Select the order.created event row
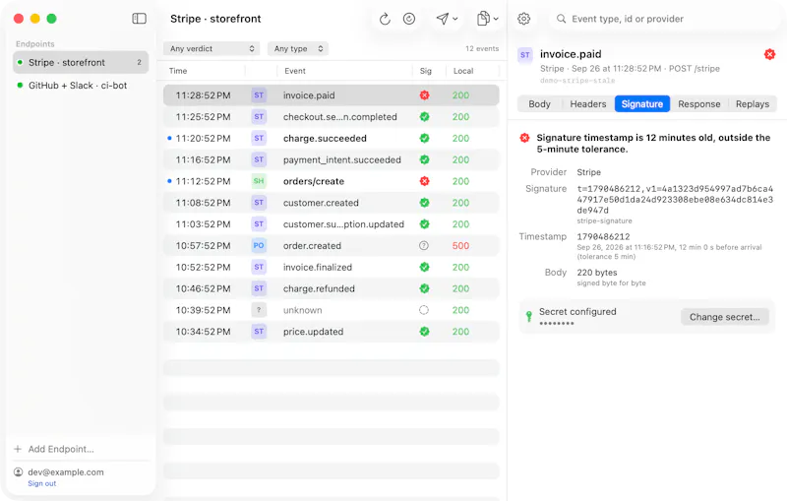Viewport: 787px width, 501px height. click(x=332, y=245)
